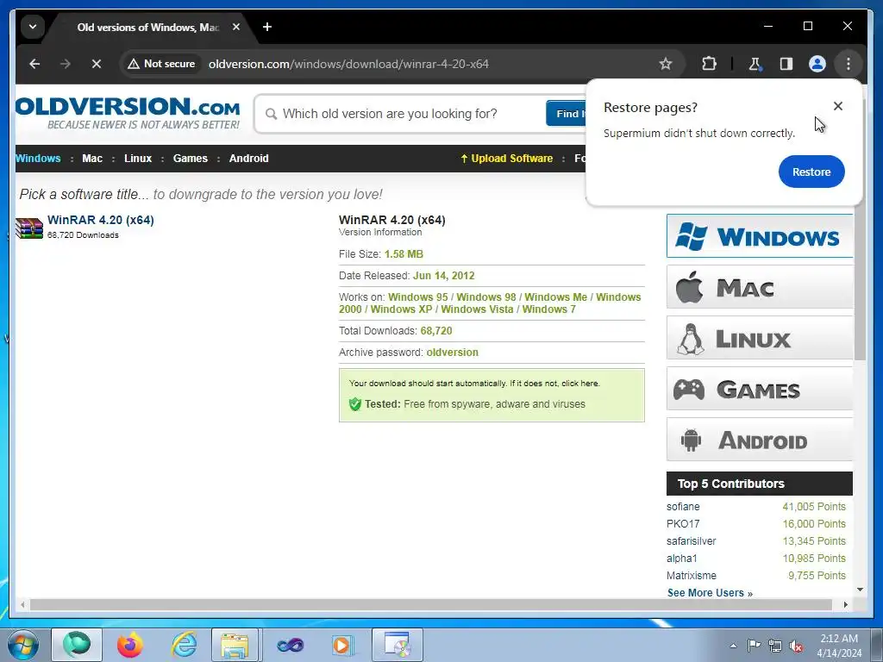
Task: Click the Windows 95 compatibility link
Action: (x=418, y=297)
